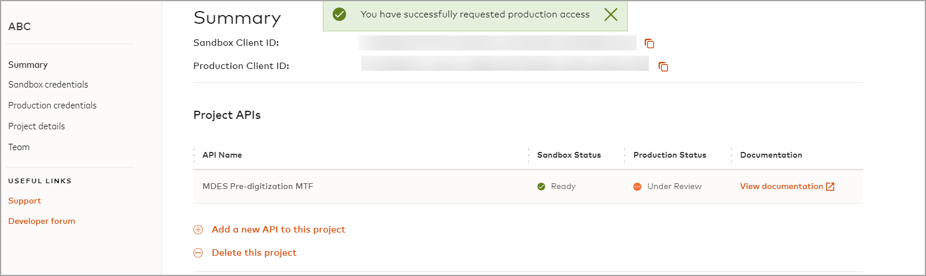Click View documentation link
926x276 pixels.
tap(781, 187)
